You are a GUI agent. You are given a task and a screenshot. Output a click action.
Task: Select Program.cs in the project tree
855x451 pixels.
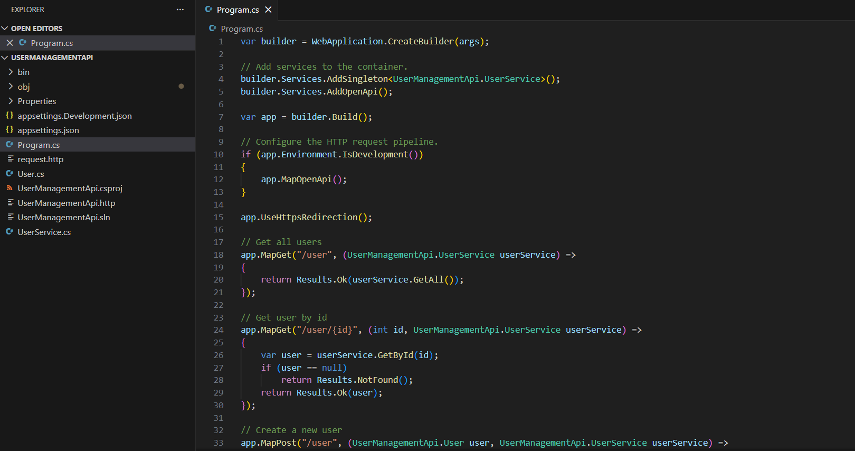[x=98, y=145]
